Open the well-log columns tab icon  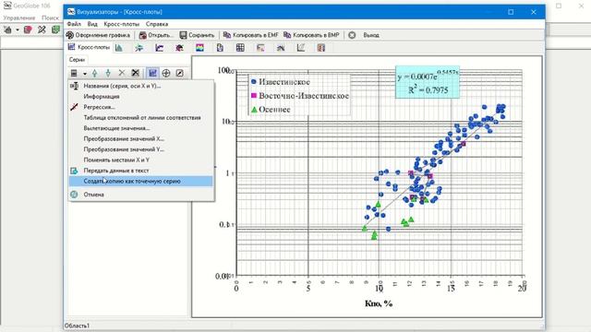tap(320, 48)
